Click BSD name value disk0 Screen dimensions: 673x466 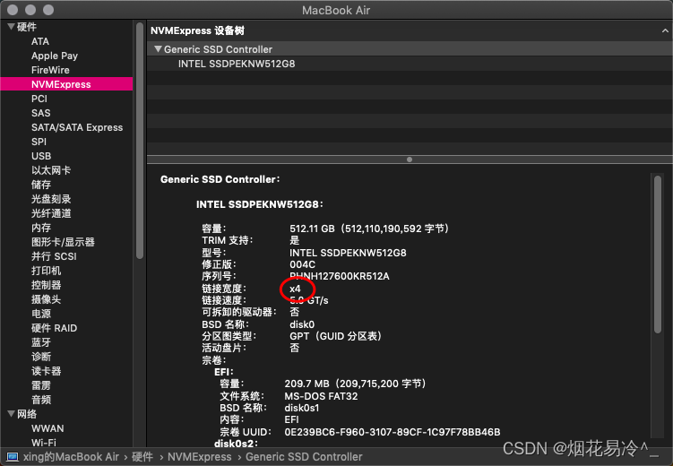302,324
